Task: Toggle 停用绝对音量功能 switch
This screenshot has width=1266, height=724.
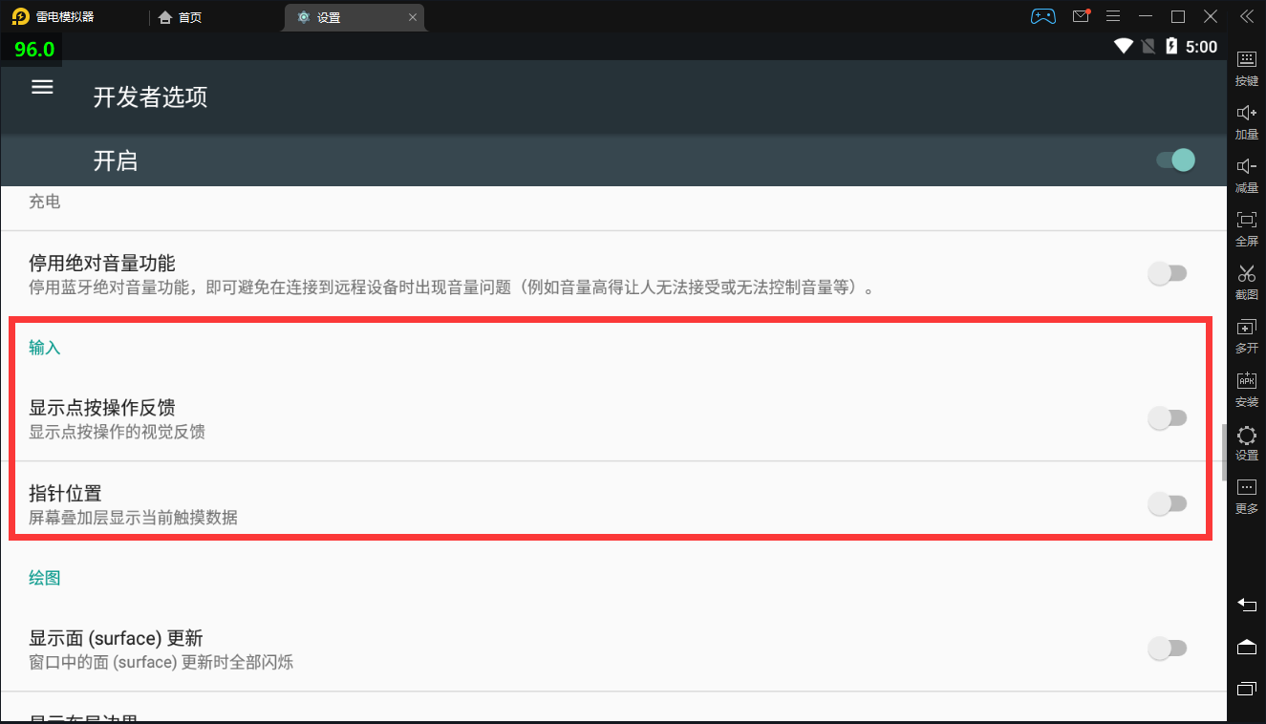Action: [x=1167, y=274]
